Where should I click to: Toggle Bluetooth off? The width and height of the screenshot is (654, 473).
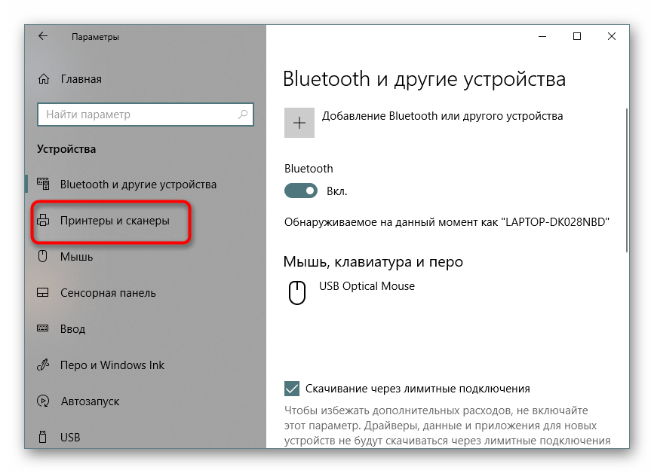(x=301, y=191)
